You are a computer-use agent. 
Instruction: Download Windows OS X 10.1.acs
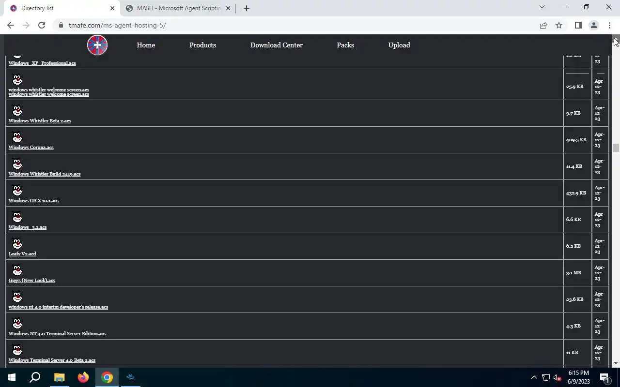click(33, 201)
